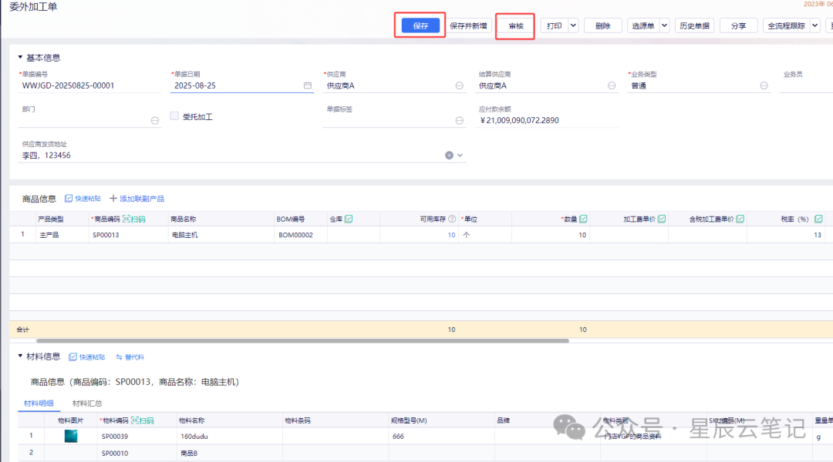Open the material image thumbnail for SP00039

[71, 436]
